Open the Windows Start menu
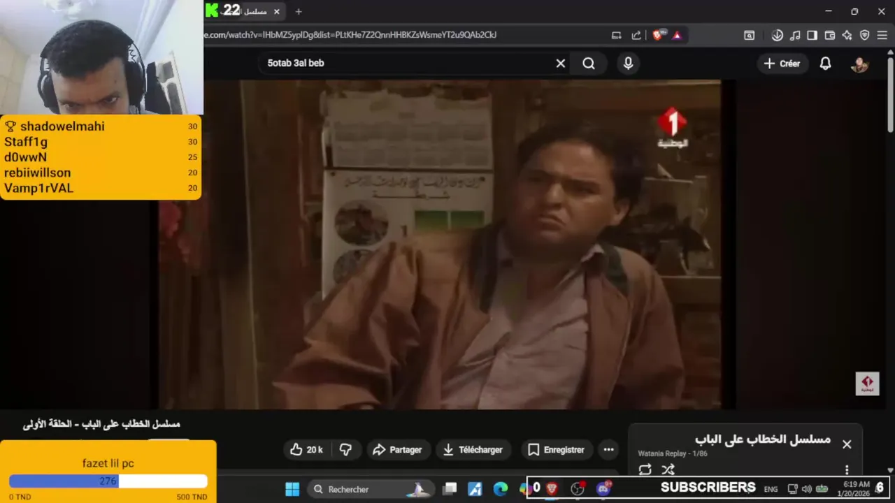Screen dimensions: 895x503 pyautogui.click(x=292, y=489)
